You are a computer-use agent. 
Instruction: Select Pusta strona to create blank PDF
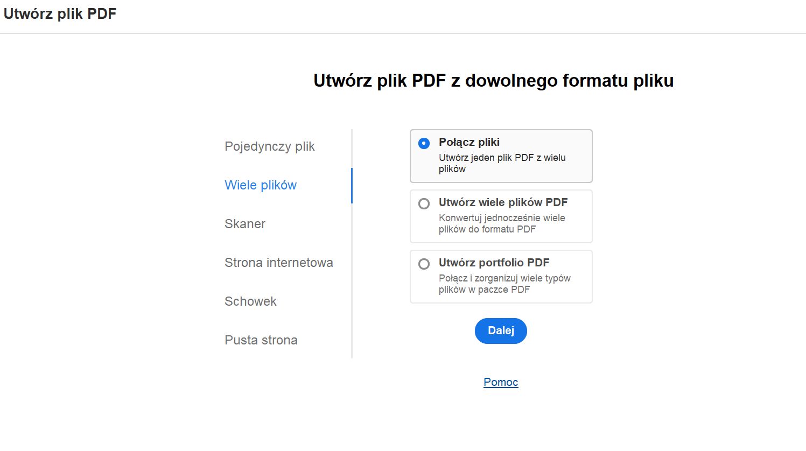(x=261, y=340)
